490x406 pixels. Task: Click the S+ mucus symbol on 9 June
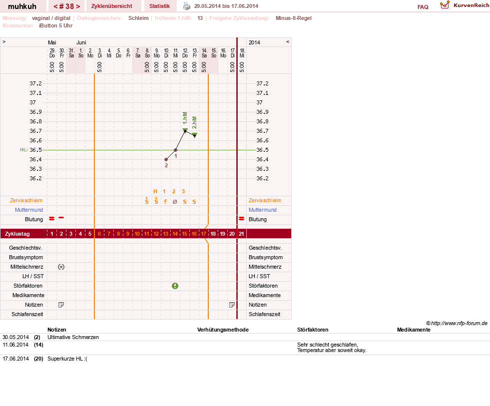pyautogui.click(x=156, y=201)
